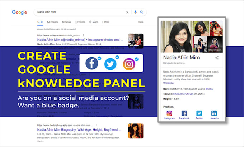The image size is (244, 147).
Task: Click the main knowledge panel portrait photo
Action: click(177, 36)
